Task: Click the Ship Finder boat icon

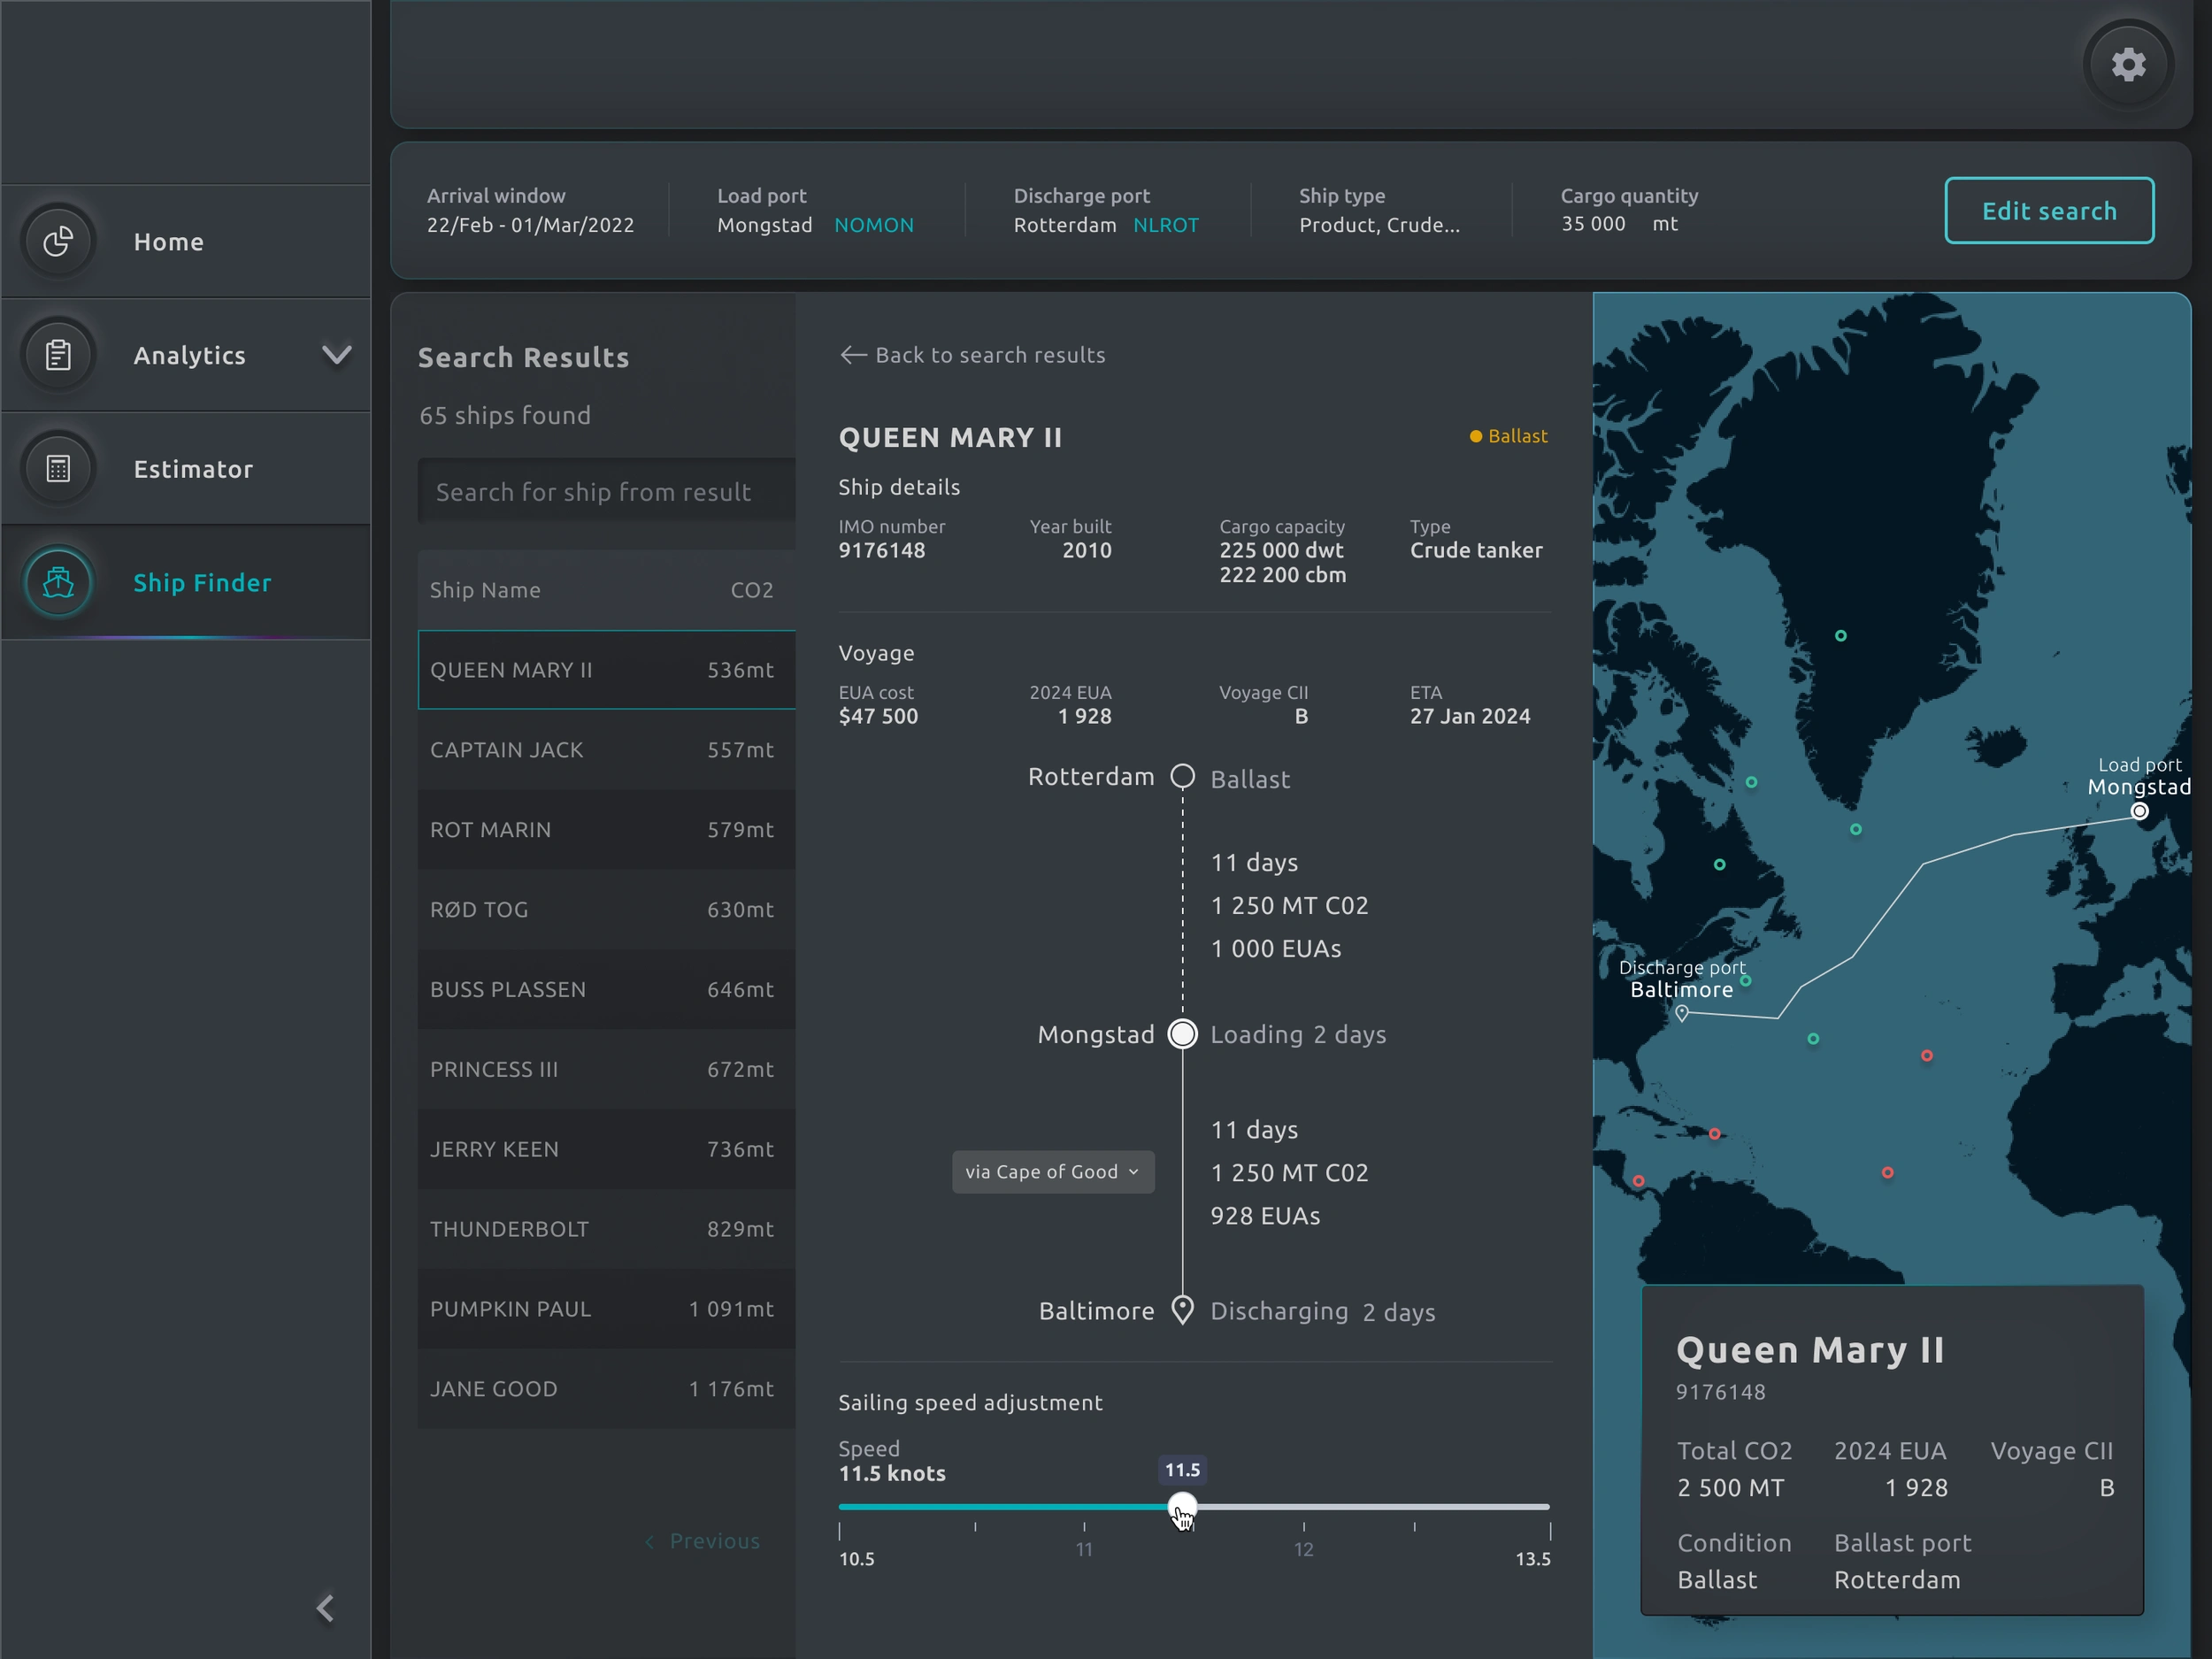Action: pos(58,582)
